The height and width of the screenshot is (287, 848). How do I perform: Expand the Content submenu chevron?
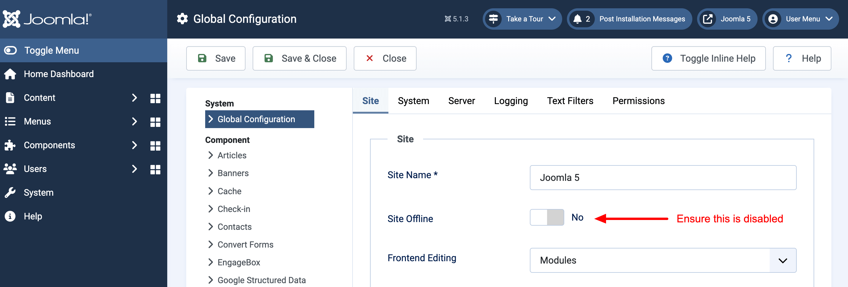(x=134, y=98)
